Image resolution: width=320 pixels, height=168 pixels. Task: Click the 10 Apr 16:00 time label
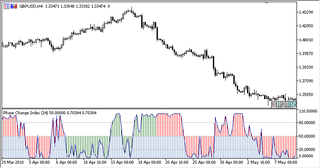[x=95, y=162]
